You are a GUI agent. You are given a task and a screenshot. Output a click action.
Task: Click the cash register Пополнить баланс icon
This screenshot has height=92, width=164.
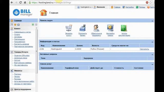[83, 28]
